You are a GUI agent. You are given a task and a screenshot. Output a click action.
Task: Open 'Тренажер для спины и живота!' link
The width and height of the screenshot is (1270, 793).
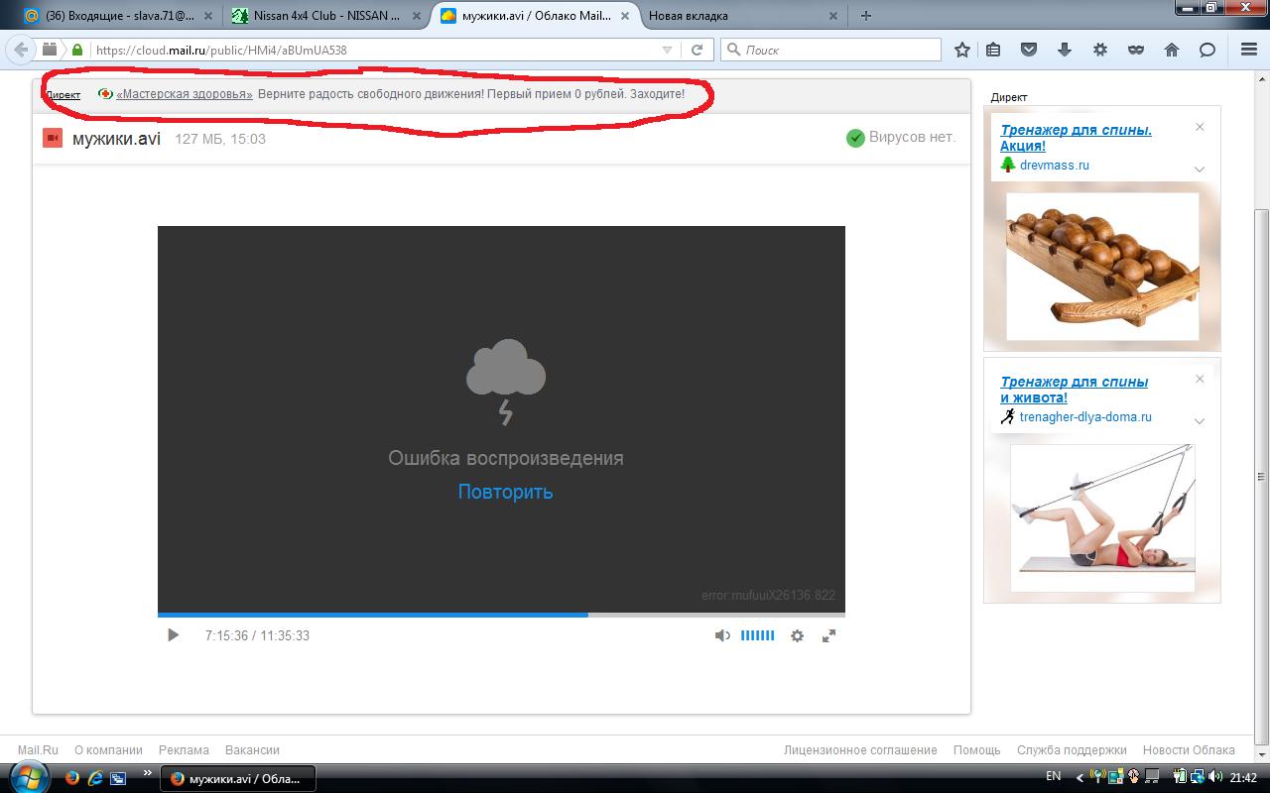pos(1074,390)
